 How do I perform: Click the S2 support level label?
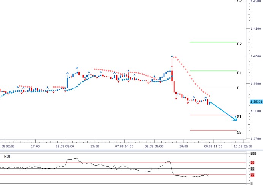coord(239,132)
